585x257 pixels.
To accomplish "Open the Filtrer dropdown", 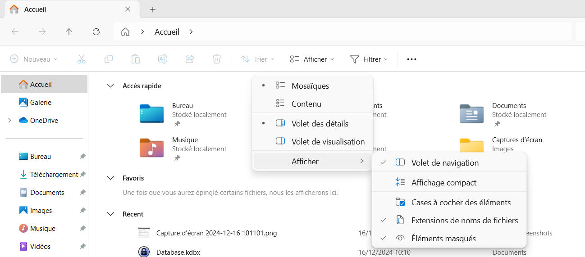I will [369, 59].
